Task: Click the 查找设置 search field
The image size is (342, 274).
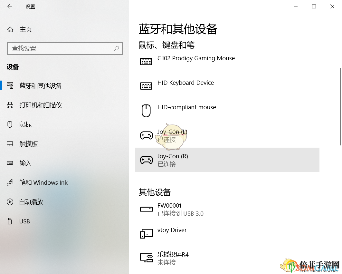Action: pos(61,48)
